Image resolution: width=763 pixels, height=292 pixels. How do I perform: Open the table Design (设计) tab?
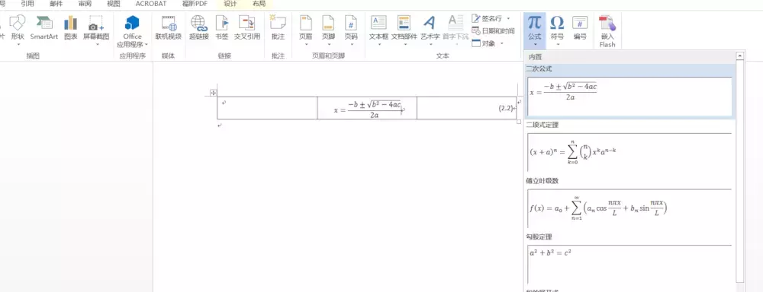[x=230, y=4]
